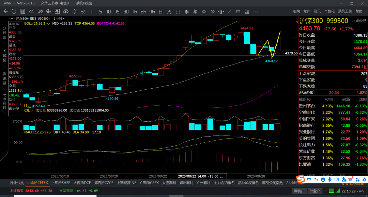368x197 pixels.
Task: Open the Sogou skin shirt icon
Action: click(351, 179)
